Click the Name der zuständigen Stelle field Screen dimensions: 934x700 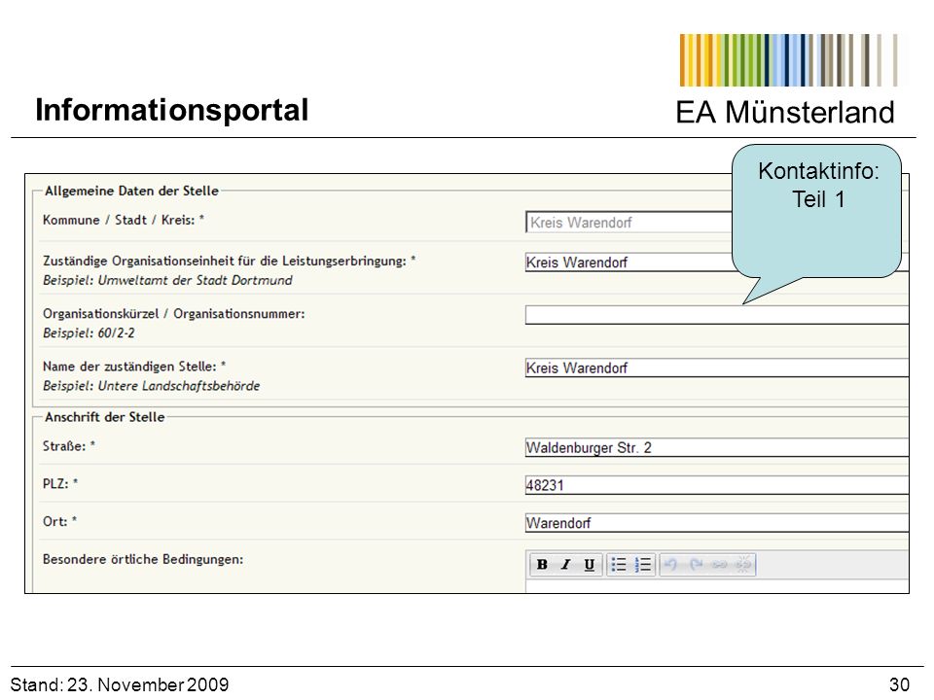click(717, 367)
